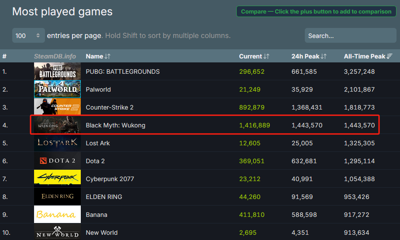
Task: Select current players value 2,695
Action: [248, 232]
